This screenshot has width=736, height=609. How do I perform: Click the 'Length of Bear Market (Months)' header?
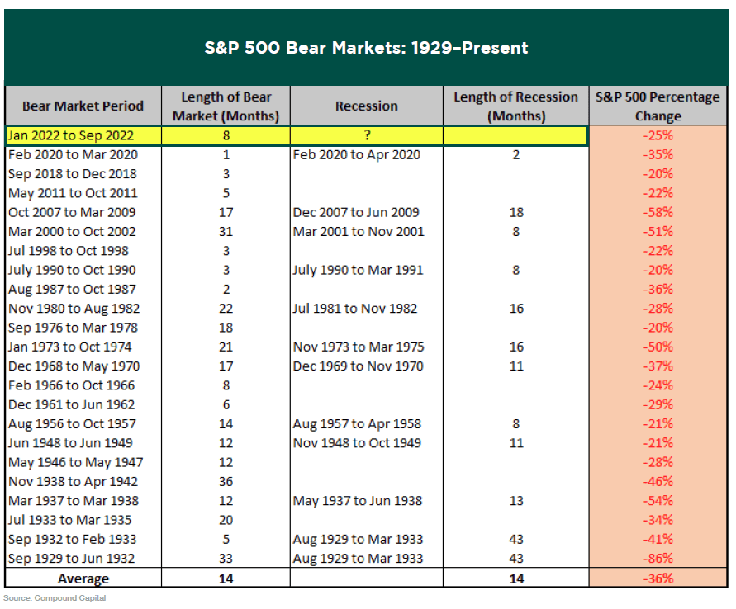(x=226, y=106)
